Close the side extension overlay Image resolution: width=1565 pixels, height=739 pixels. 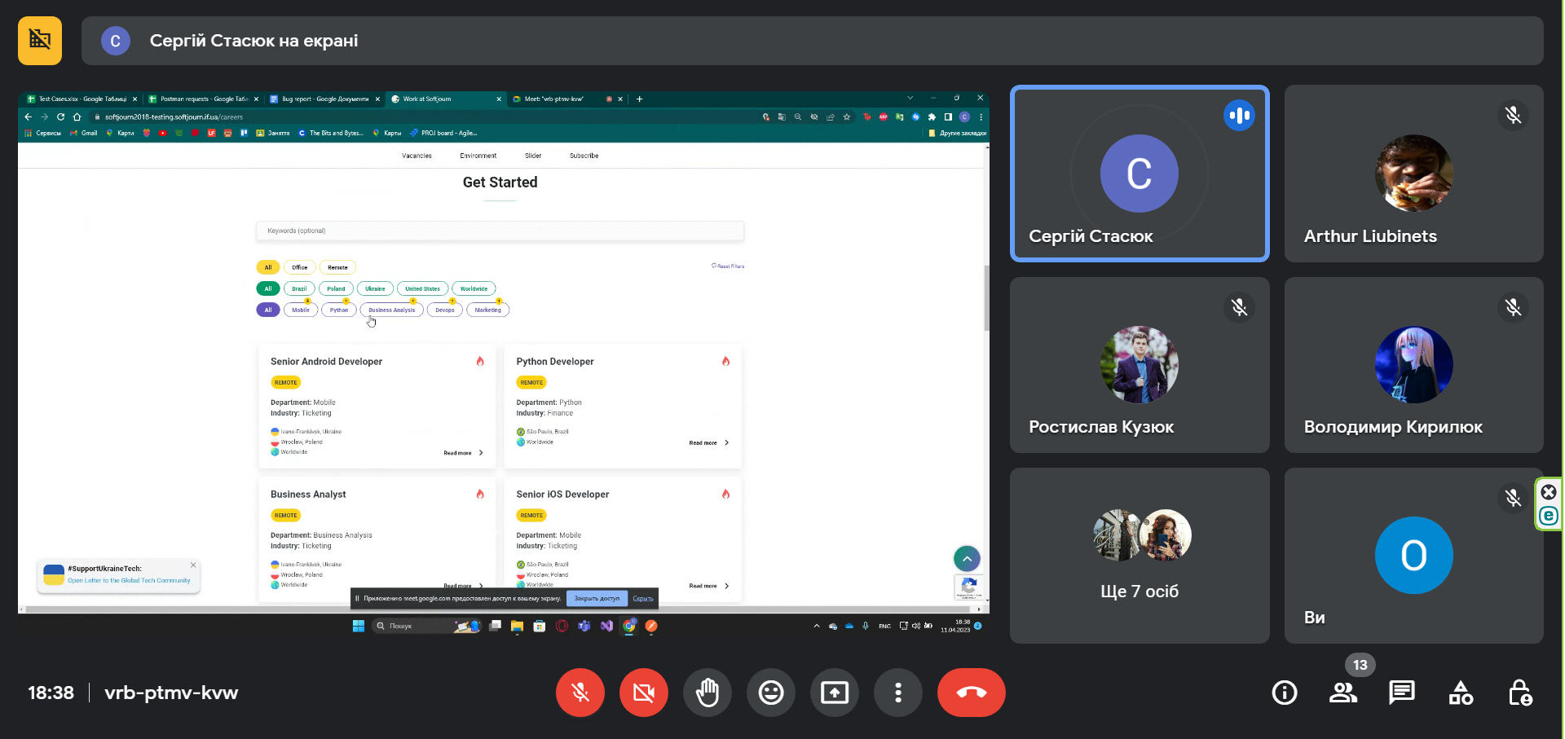click(1549, 492)
